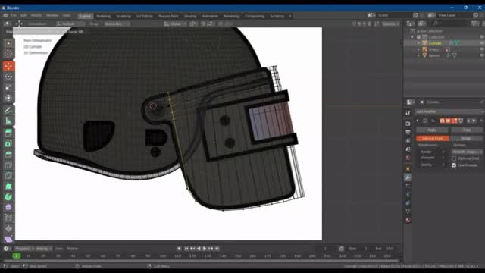This screenshot has height=273, width=485.
Task: Switch to the Modeling workspace tab
Action: pyautogui.click(x=103, y=16)
